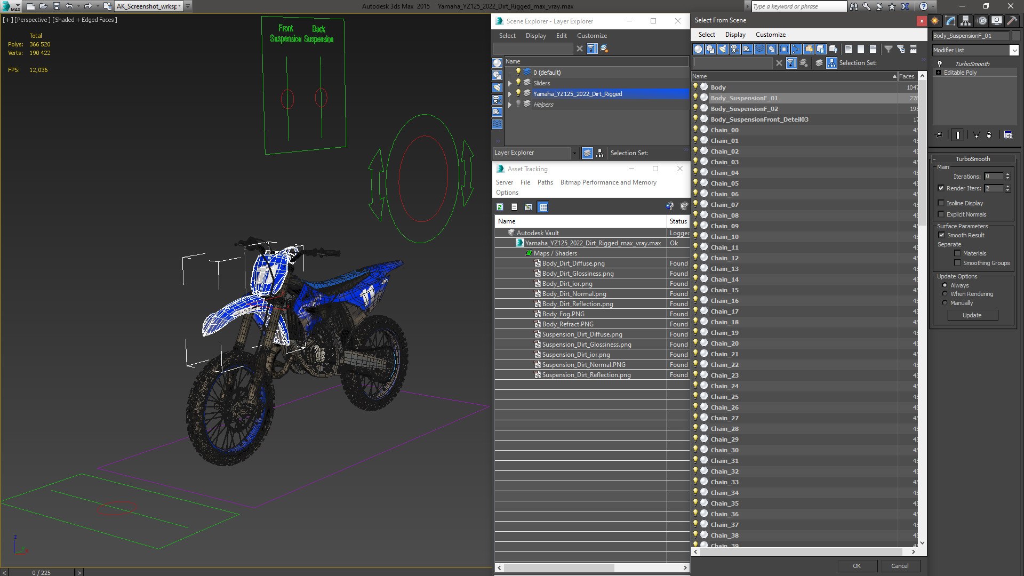The height and width of the screenshot is (576, 1024).
Task: Open the Undo history dropdown arrow
Action: 78,6
